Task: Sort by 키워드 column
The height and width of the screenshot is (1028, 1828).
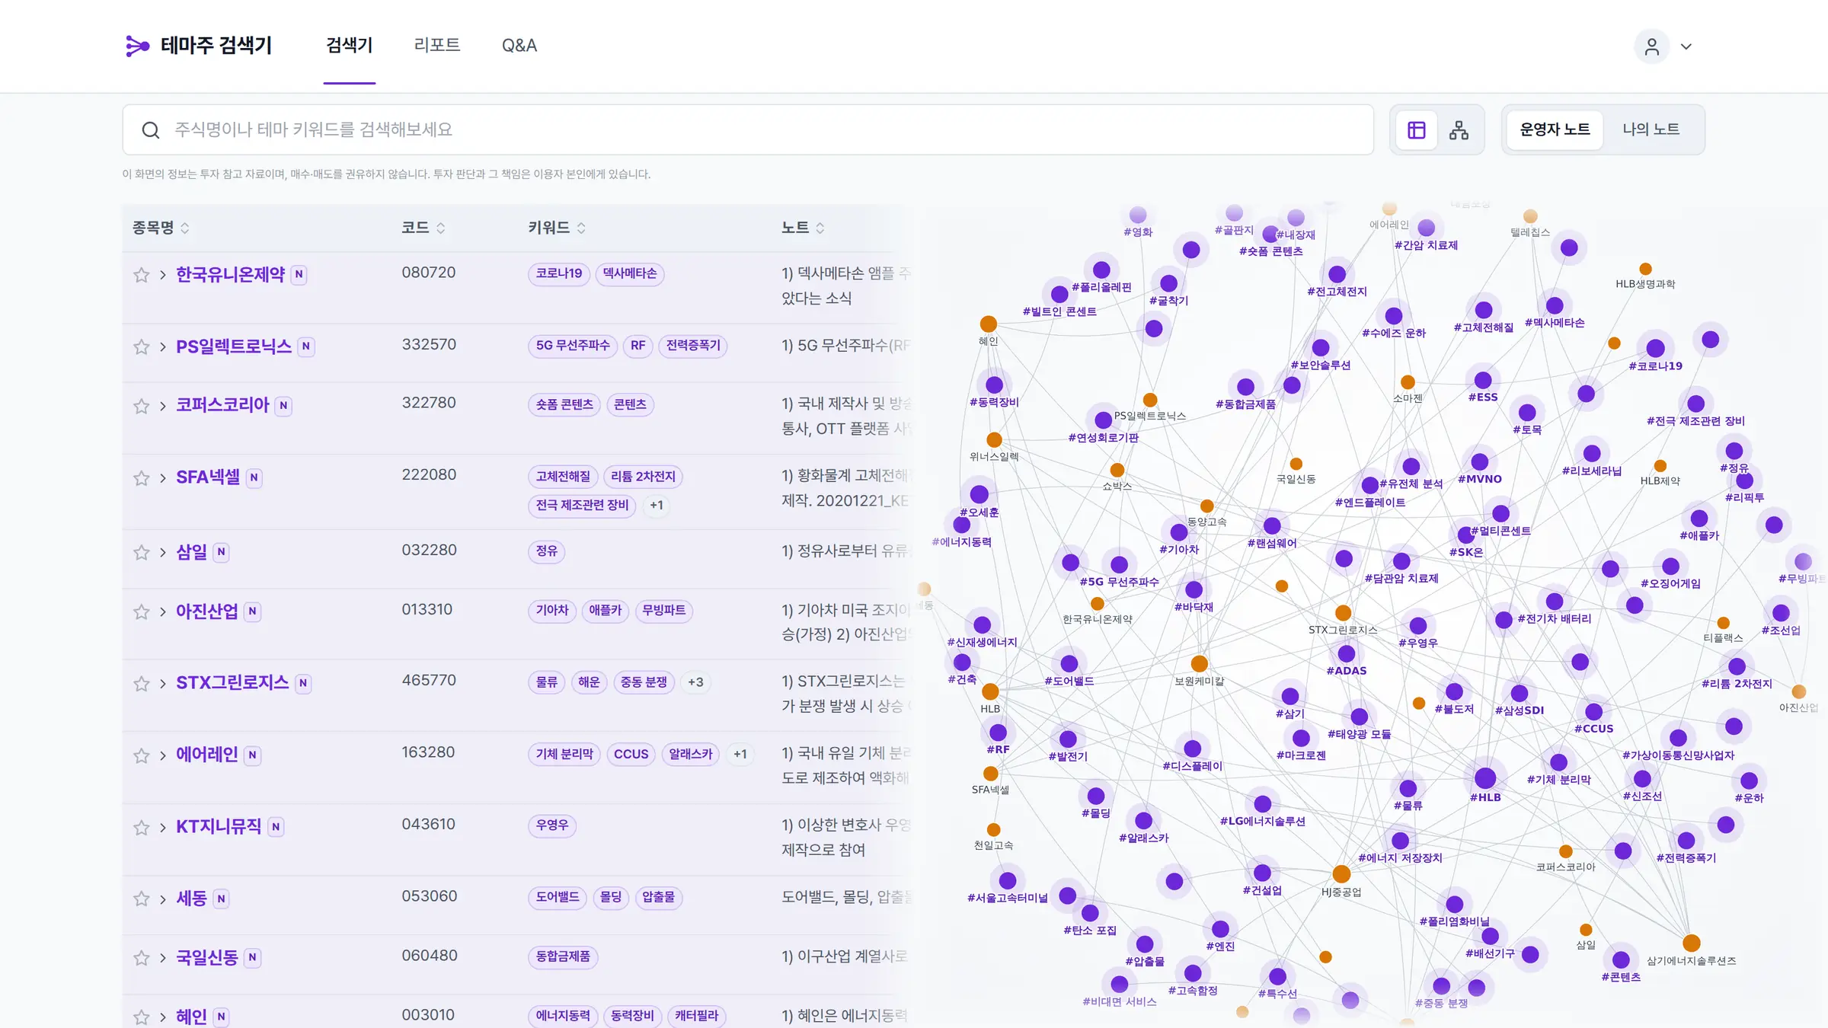Action: click(558, 228)
